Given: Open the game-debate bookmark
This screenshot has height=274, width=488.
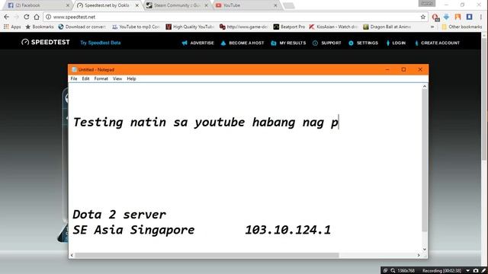Looking at the screenshot, I should point(244,27).
